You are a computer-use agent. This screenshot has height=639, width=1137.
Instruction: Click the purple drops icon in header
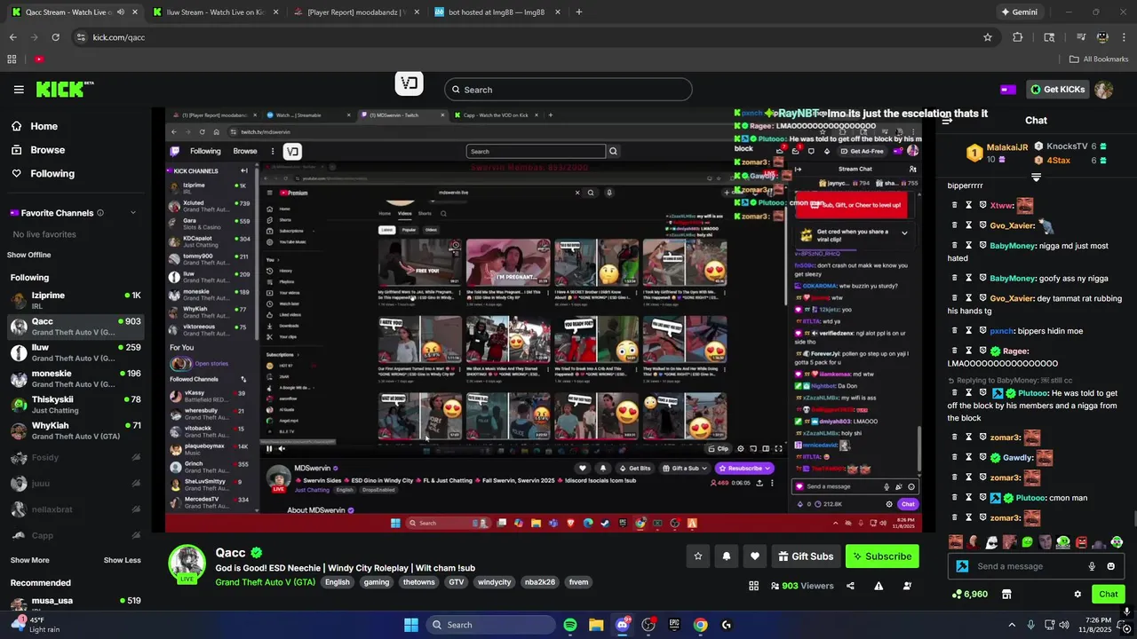click(1008, 90)
